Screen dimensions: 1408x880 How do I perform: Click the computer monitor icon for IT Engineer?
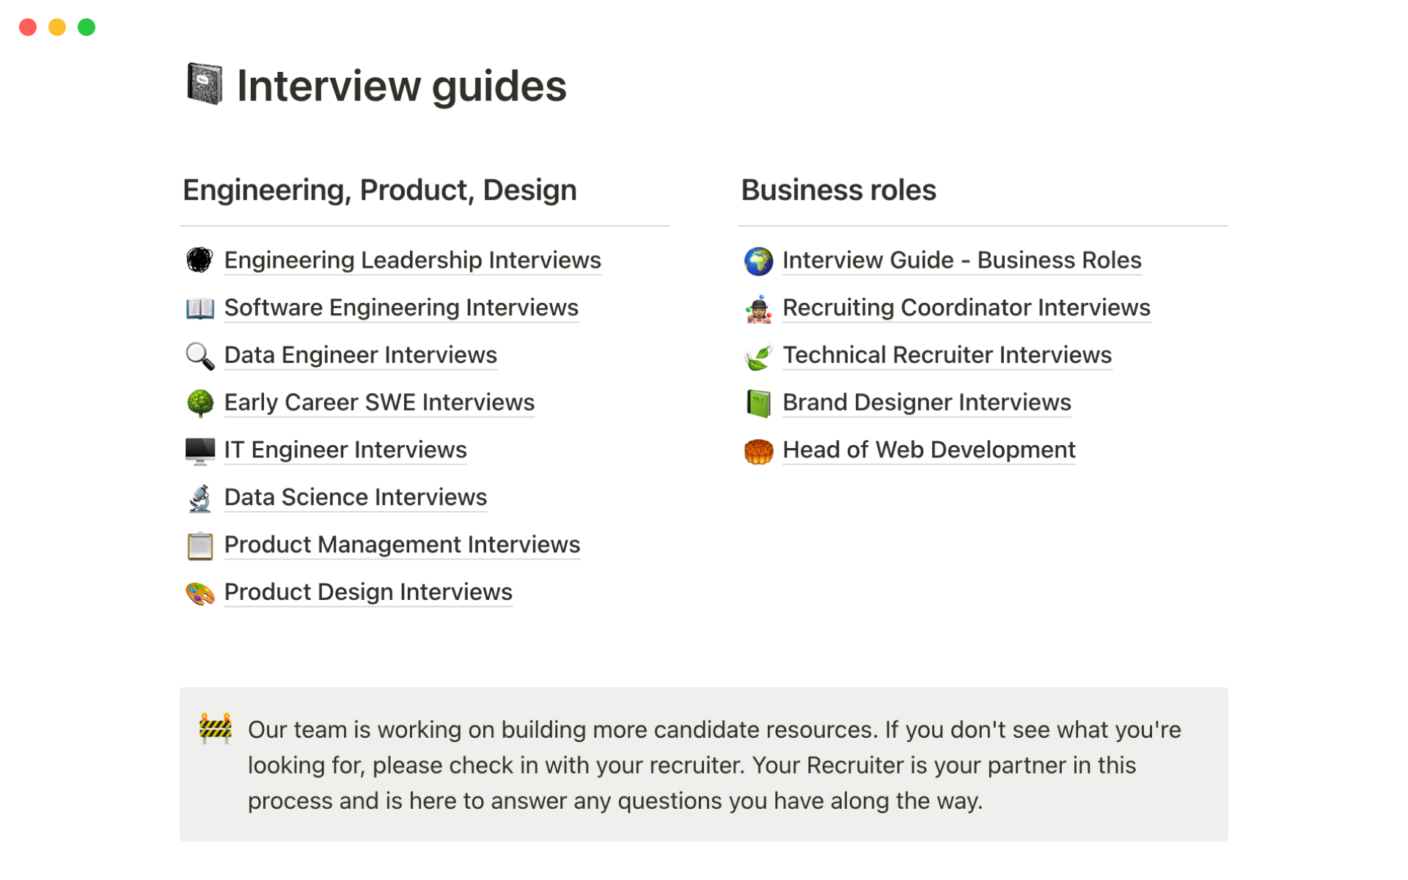click(x=199, y=450)
